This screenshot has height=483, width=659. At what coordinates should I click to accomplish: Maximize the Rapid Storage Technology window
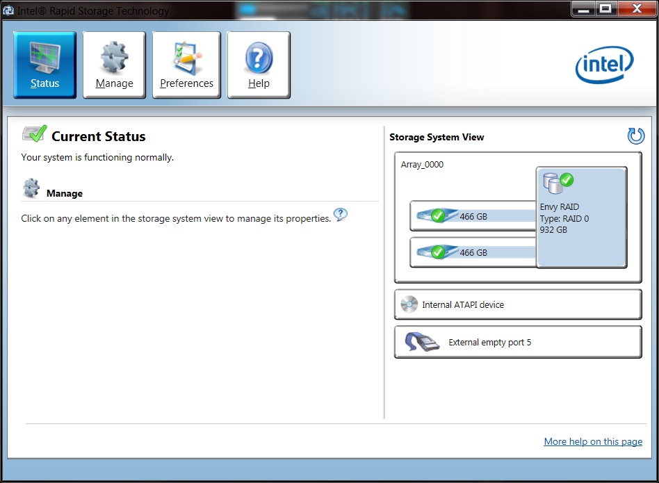(x=605, y=9)
